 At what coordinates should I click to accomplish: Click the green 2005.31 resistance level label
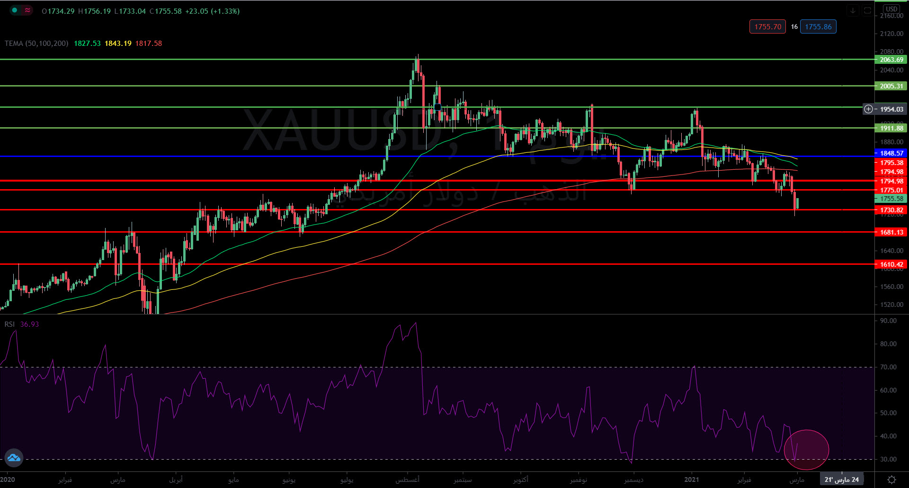pos(891,86)
